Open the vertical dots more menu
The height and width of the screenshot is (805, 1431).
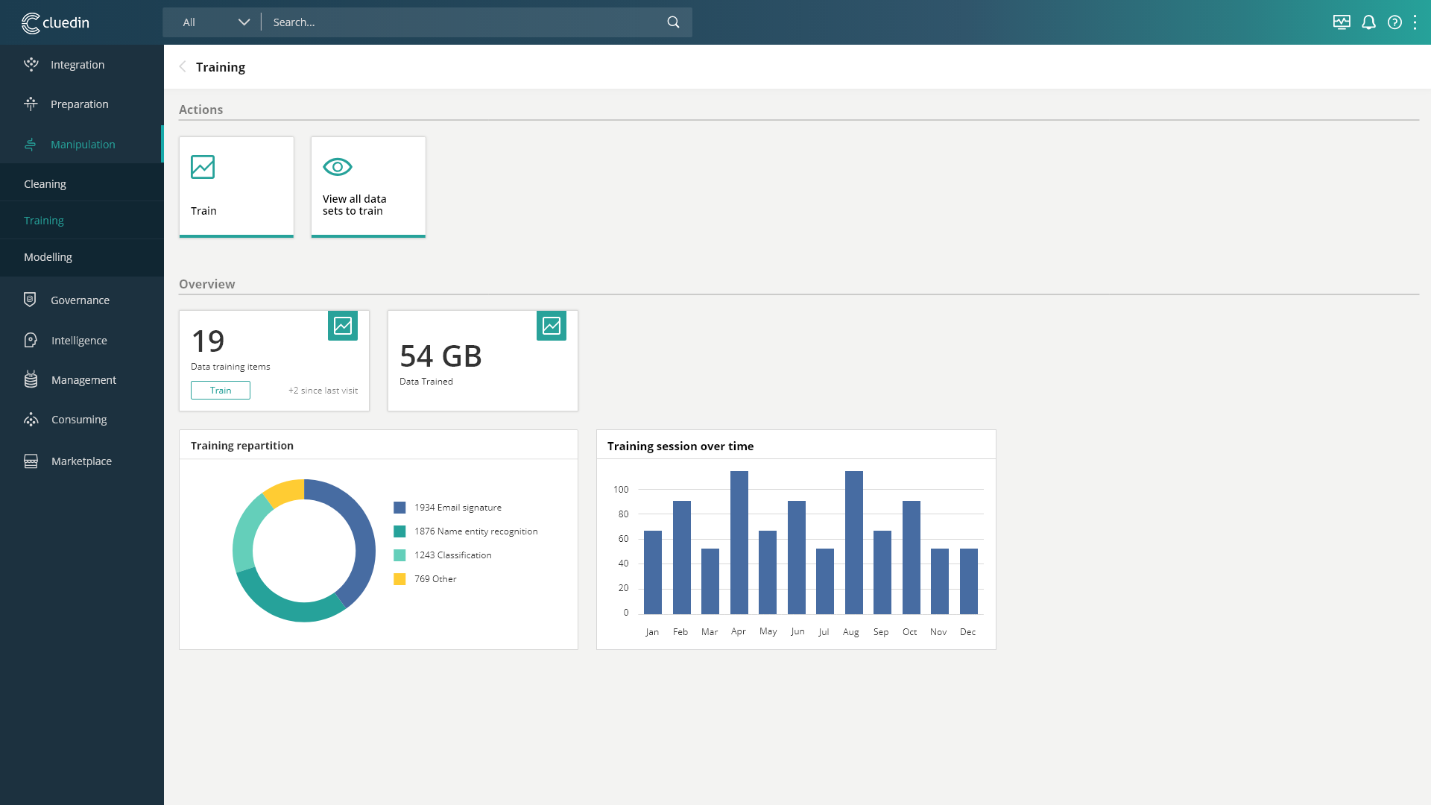coord(1415,22)
